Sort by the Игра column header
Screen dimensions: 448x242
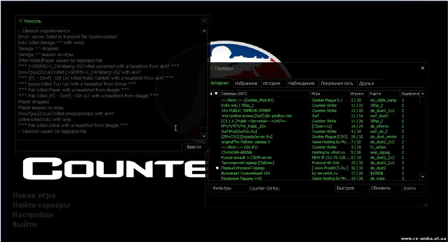[330, 94]
